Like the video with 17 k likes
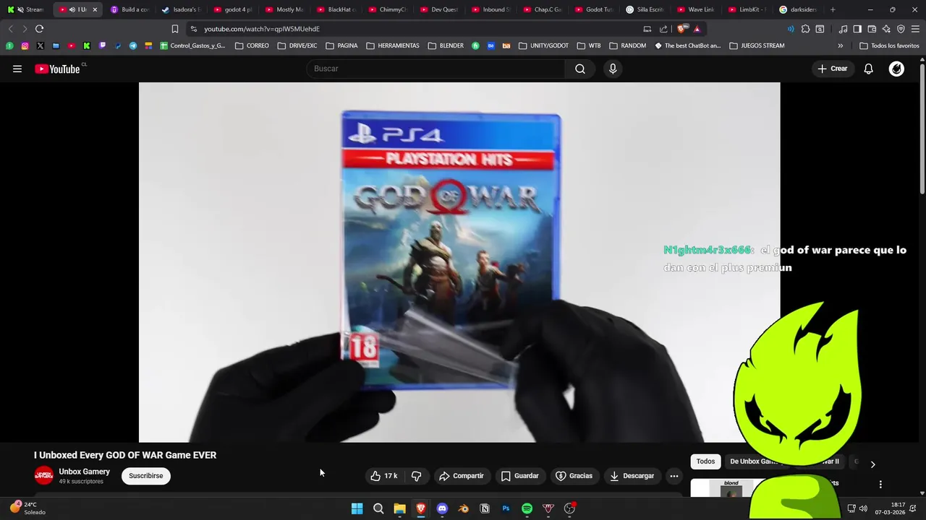 (384, 476)
